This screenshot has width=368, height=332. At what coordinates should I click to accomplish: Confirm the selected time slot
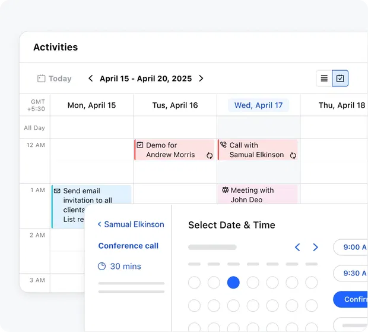(x=352, y=299)
